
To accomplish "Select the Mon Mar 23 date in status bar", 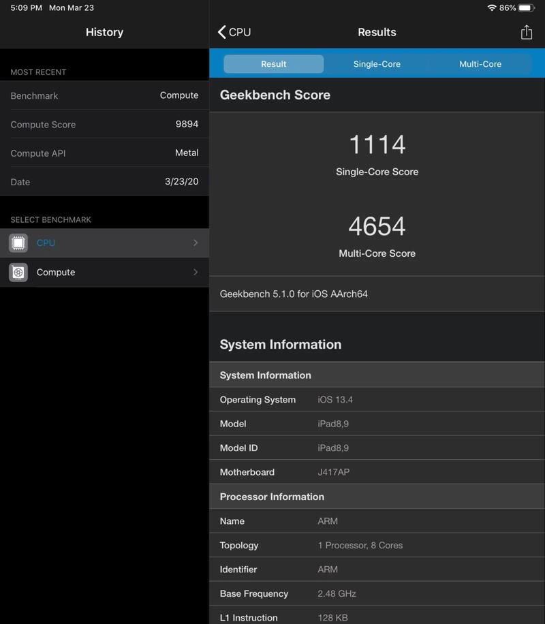I will click(72, 7).
